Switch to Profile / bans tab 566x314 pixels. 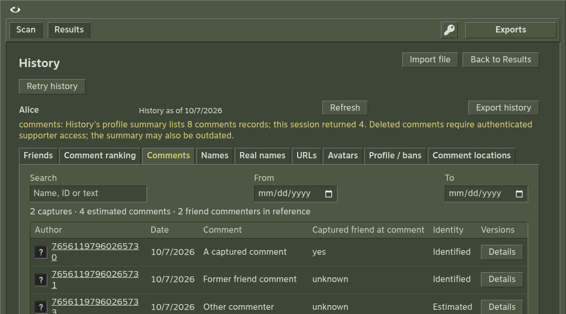click(x=395, y=156)
